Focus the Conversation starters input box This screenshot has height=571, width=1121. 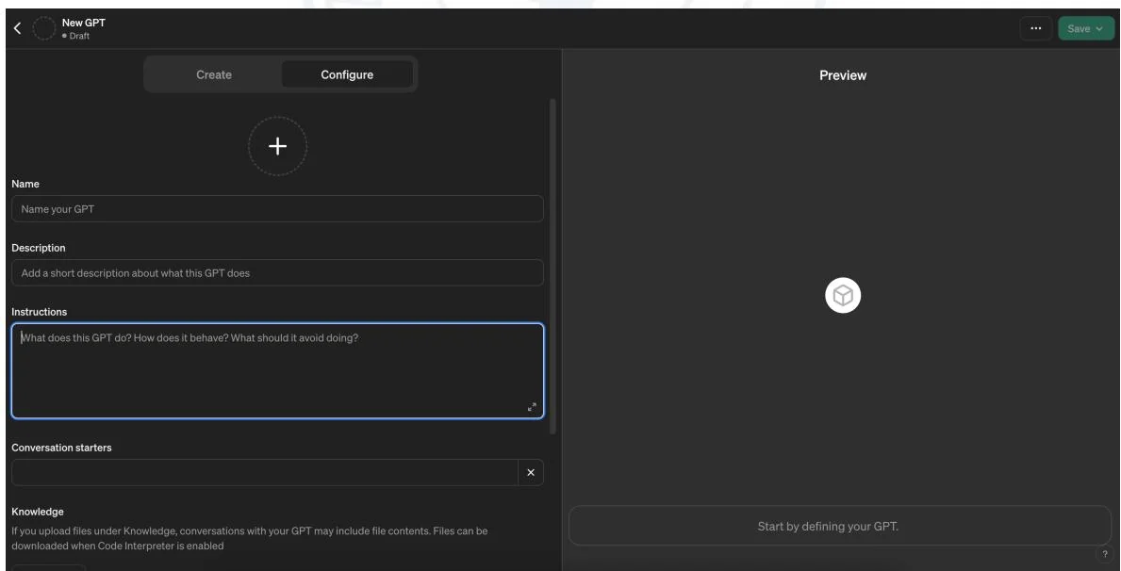click(x=264, y=472)
